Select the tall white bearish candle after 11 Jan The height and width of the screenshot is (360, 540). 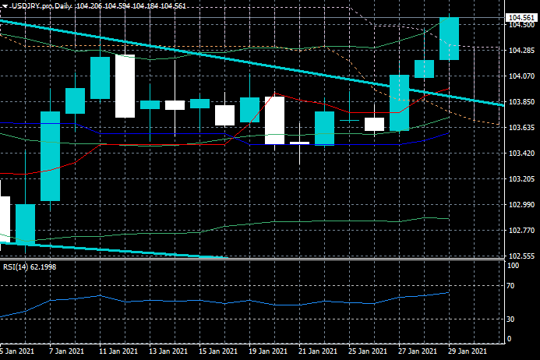[125, 86]
